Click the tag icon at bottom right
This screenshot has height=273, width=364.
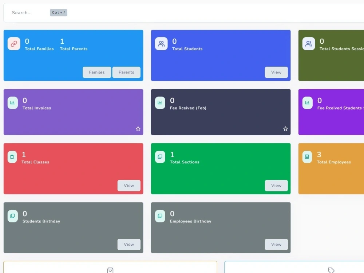331,270
